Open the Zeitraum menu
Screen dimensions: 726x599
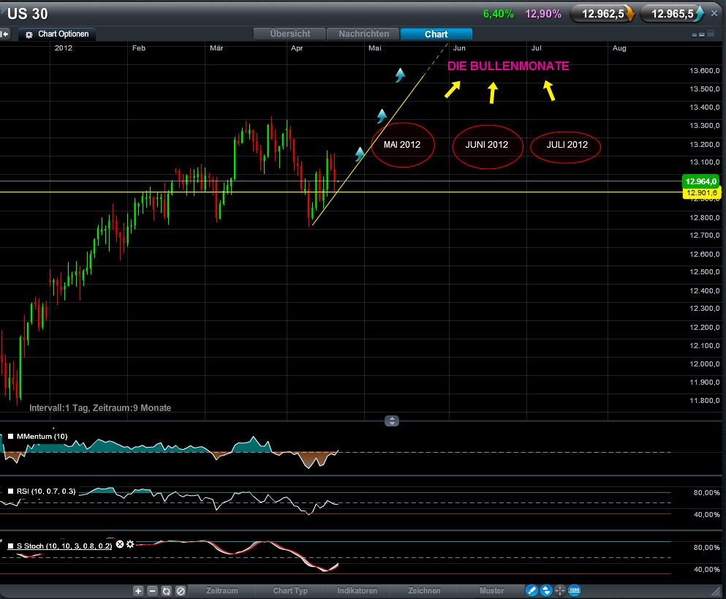222,591
